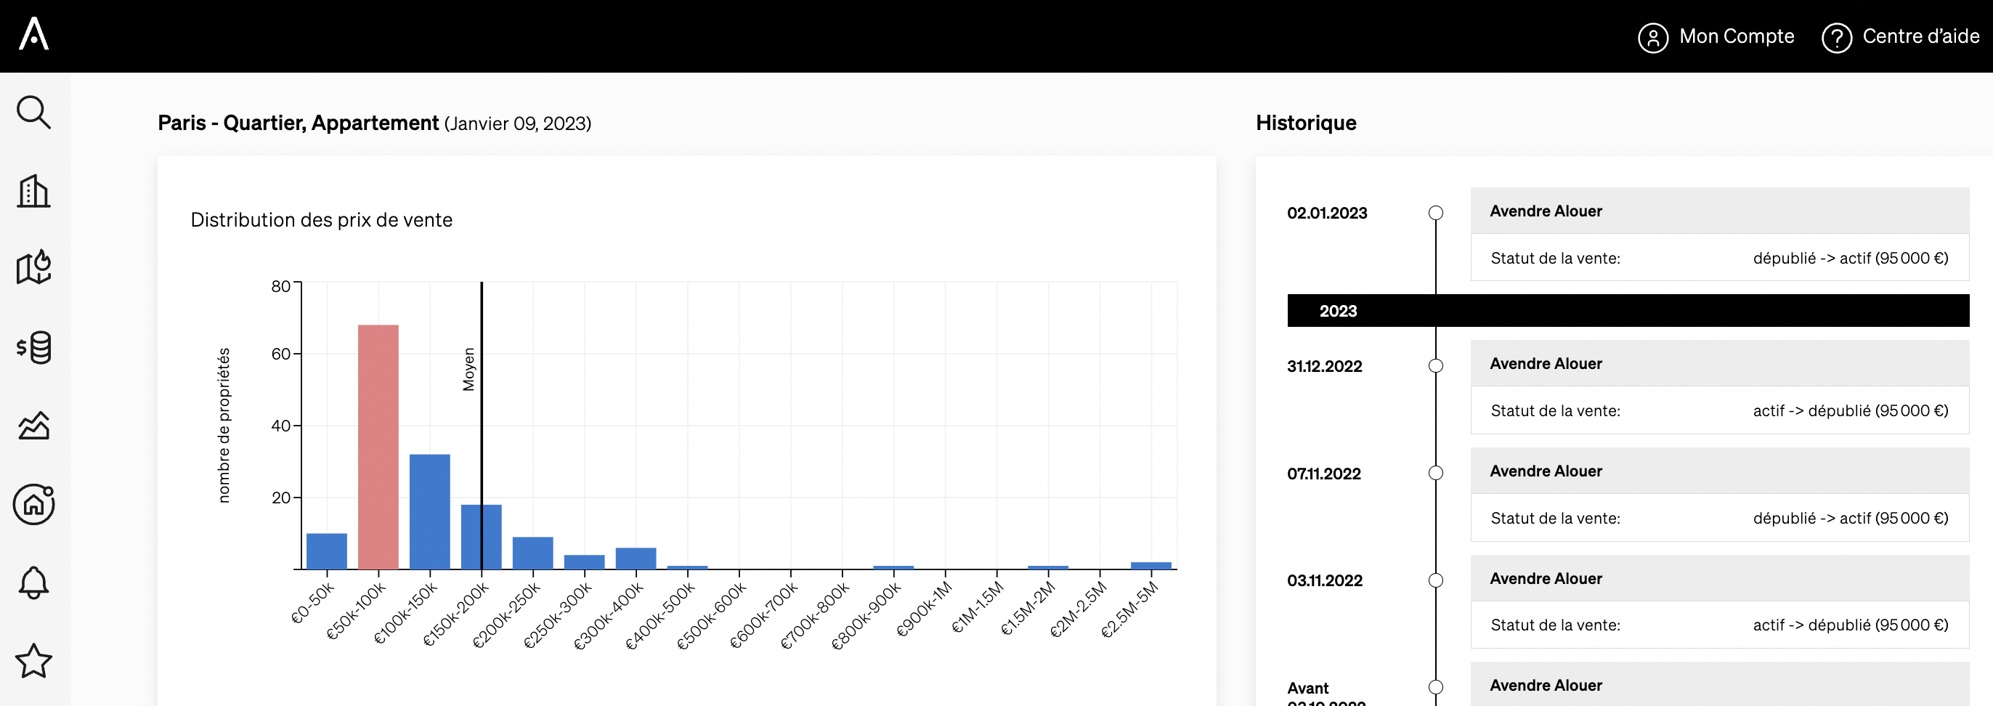The image size is (1993, 706).
Task: Click the A logo in header
Action: [x=34, y=34]
